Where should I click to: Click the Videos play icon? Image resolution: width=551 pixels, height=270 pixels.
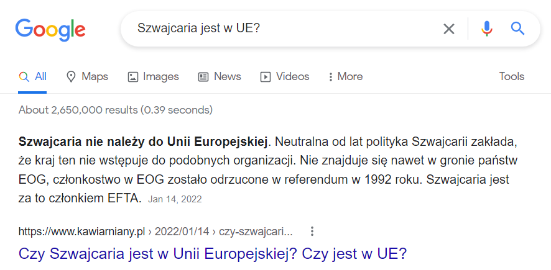(266, 77)
